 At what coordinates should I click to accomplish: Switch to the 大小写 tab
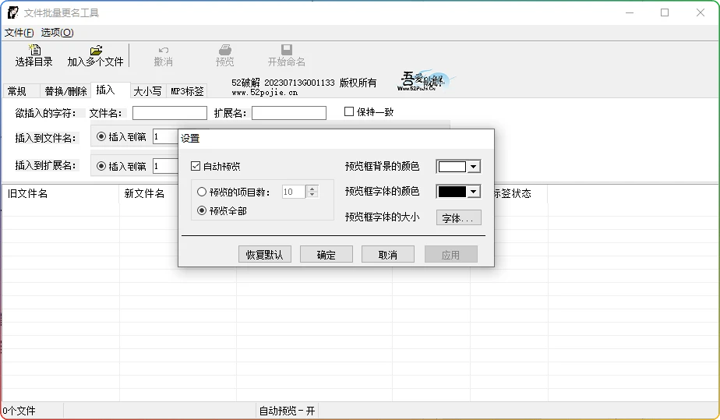147,91
